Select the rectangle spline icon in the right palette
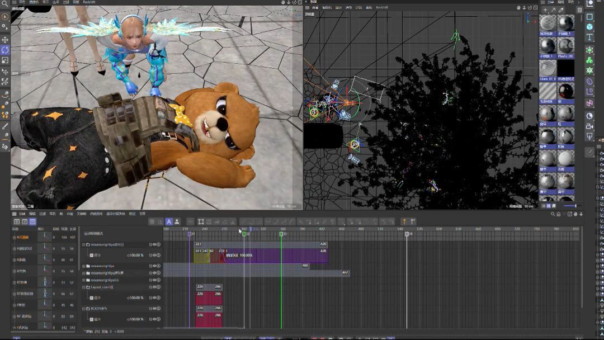 [589, 17]
